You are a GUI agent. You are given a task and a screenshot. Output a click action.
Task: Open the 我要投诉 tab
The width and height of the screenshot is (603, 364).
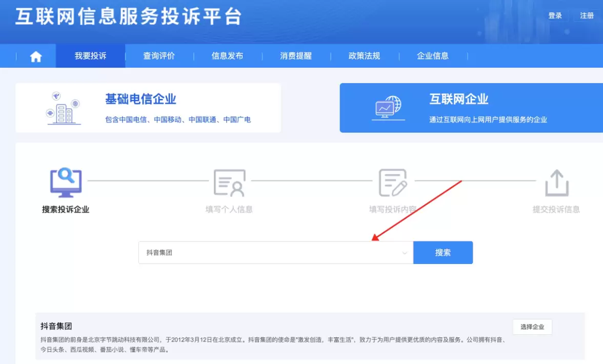pyautogui.click(x=90, y=56)
